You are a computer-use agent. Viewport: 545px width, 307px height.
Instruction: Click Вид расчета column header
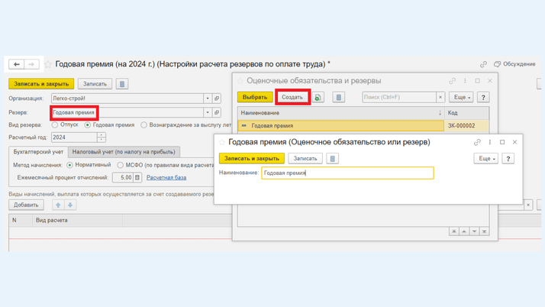click(x=77, y=221)
